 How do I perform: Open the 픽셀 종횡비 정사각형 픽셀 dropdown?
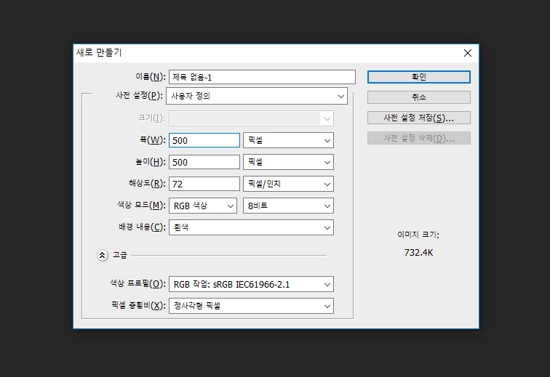(x=251, y=306)
